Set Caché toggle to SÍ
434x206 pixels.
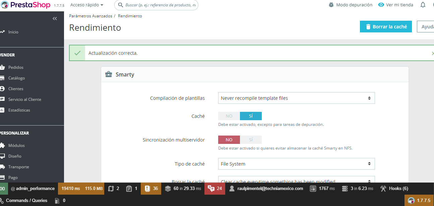[251, 116]
